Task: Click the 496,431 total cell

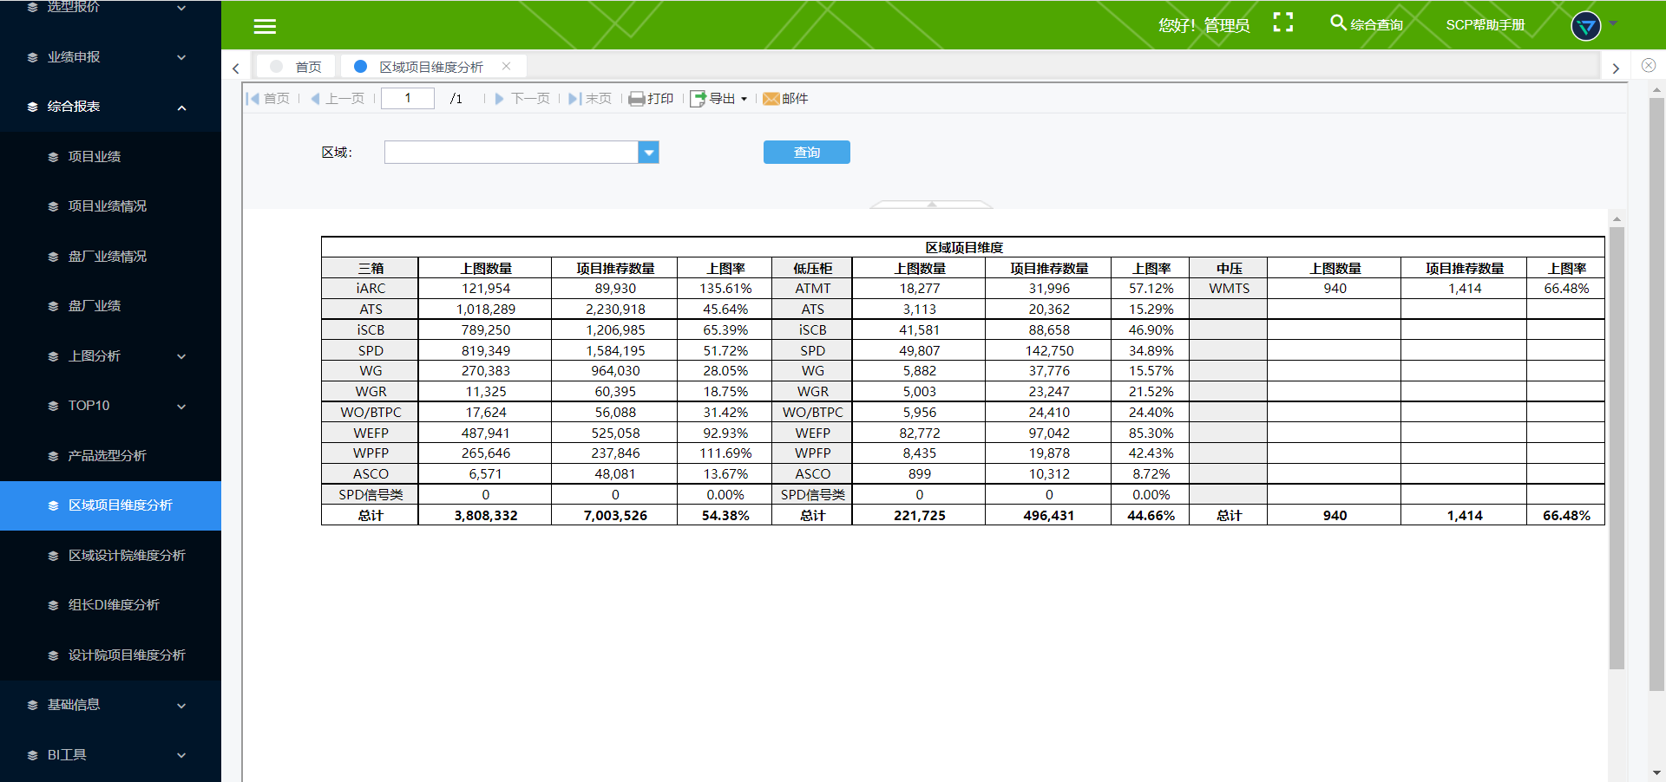Action: coord(1049,516)
